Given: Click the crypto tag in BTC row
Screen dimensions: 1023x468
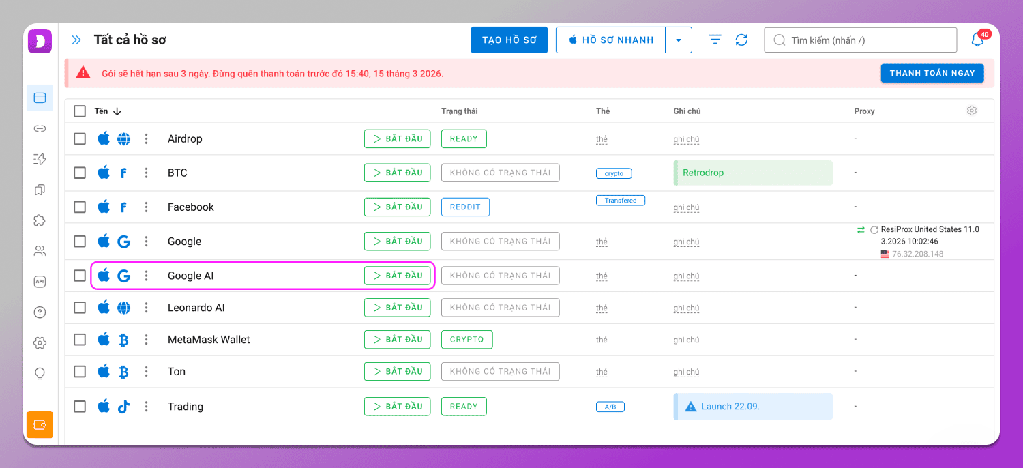Looking at the screenshot, I should [614, 173].
